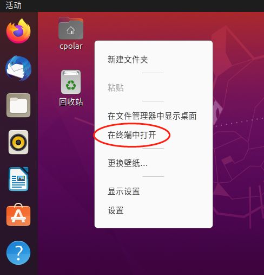The width and height of the screenshot is (264, 275).
Task: Open LibreOffice Writer from the dock
Action: coord(18,179)
